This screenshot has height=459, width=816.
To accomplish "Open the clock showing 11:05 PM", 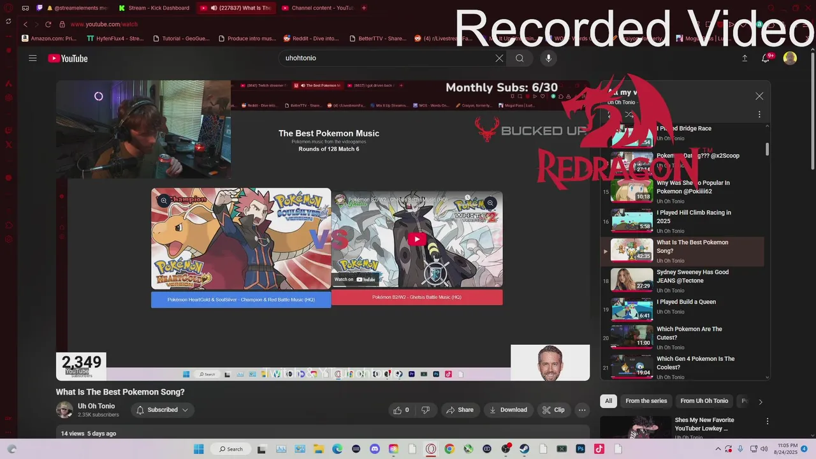I will coord(787,449).
